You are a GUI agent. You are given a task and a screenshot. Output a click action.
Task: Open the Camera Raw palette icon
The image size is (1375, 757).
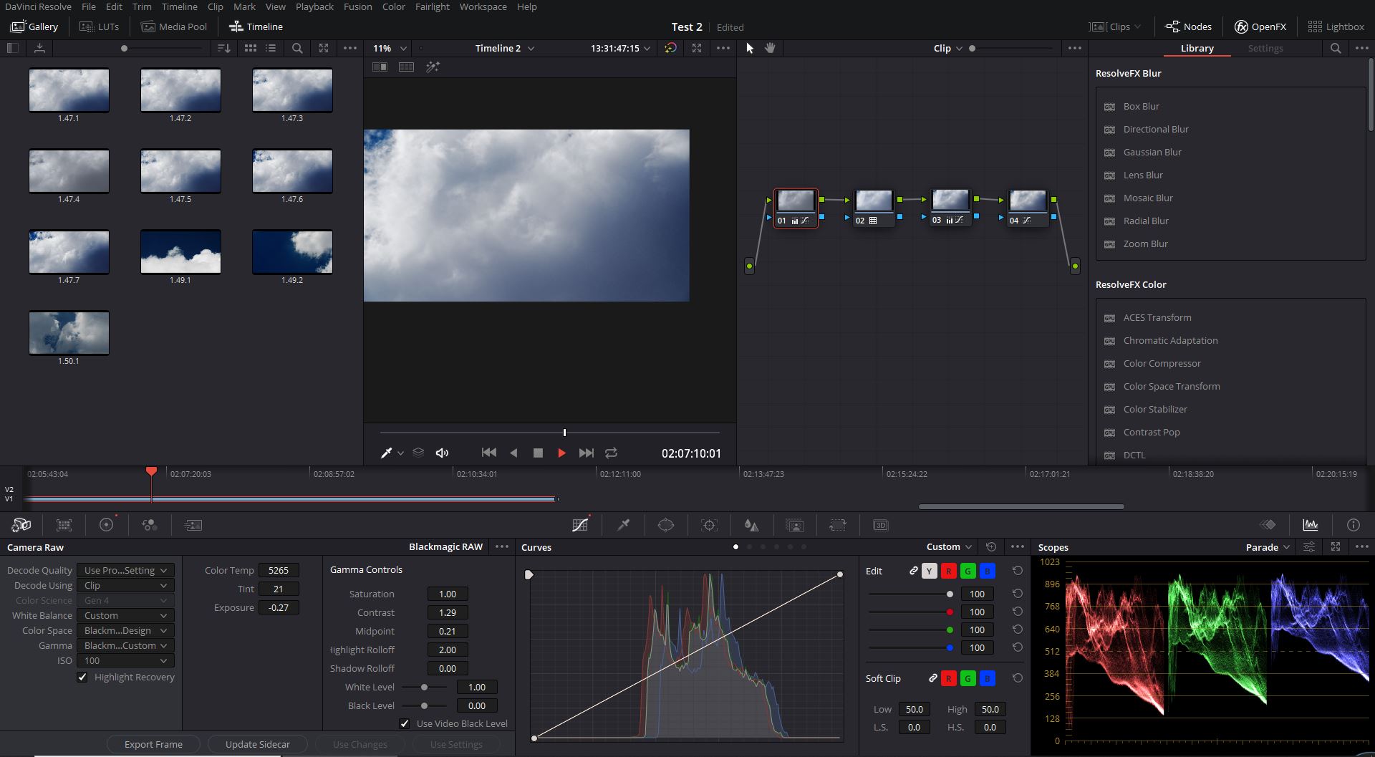coord(21,525)
